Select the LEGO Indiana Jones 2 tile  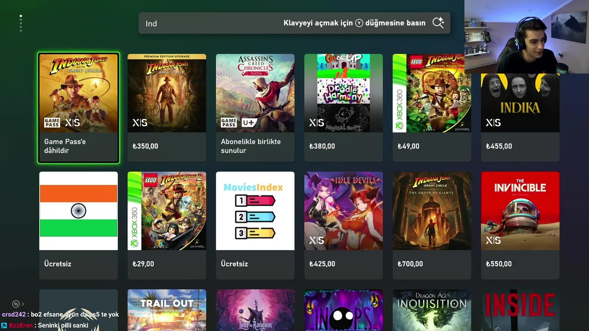(167, 226)
